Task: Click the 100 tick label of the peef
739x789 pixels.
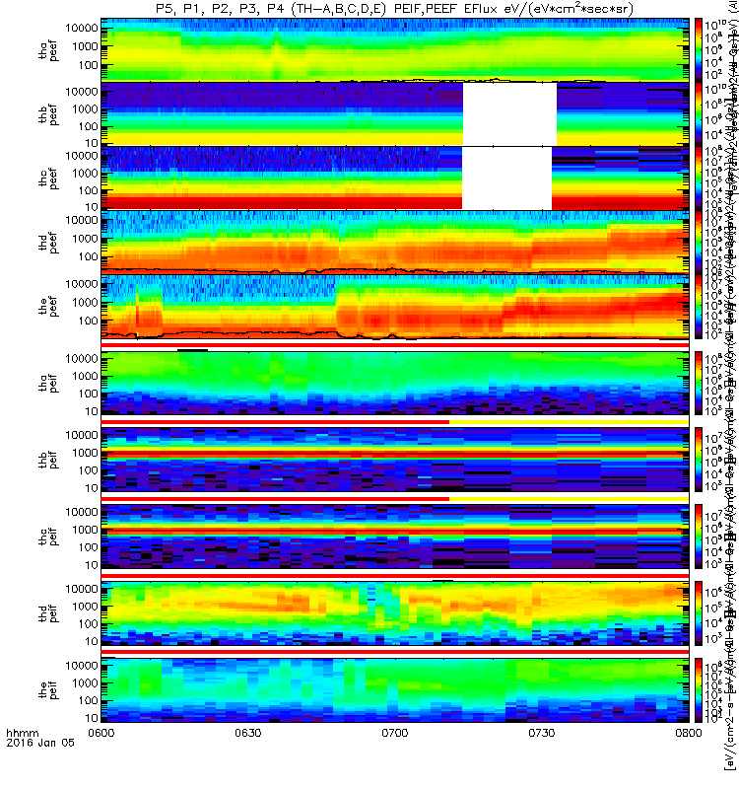Action: tap(88, 321)
